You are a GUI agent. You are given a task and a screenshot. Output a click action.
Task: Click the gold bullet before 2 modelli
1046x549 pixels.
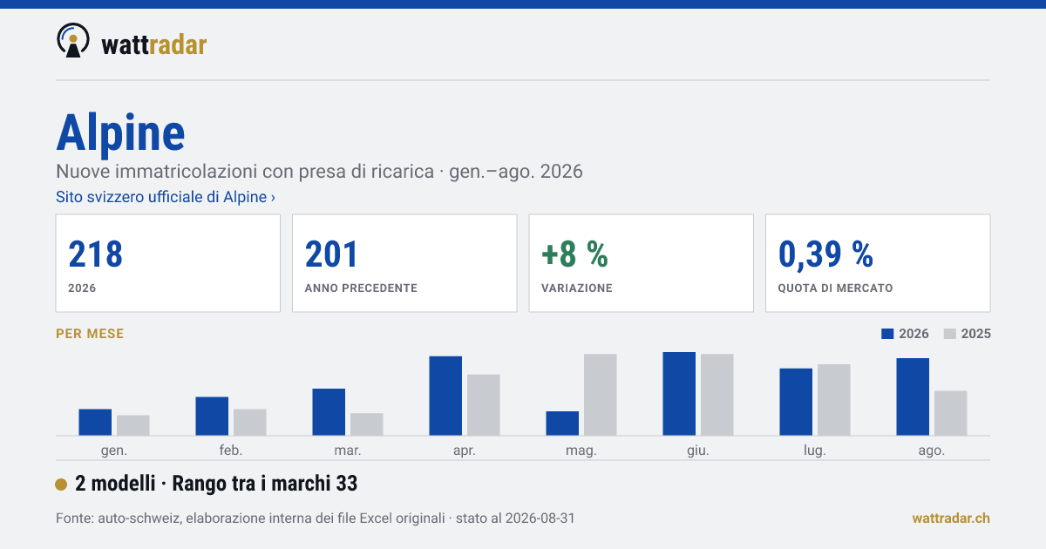coord(61,485)
